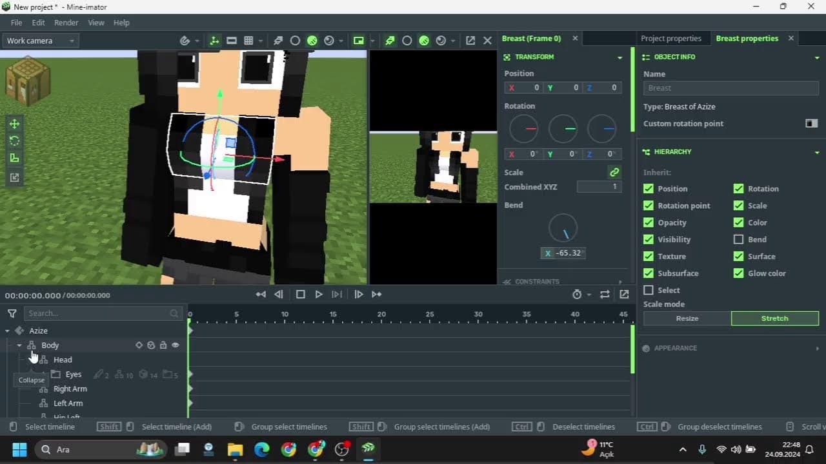The image size is (826, 464).
Task: Collapse the Object Info section
Action: click(817, 57)
